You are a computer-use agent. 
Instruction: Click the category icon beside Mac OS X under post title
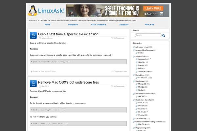tap(40, 86)
